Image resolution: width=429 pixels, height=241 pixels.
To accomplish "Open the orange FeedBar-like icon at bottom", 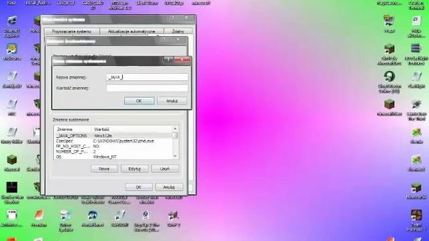I will click(x=39, y=216).
